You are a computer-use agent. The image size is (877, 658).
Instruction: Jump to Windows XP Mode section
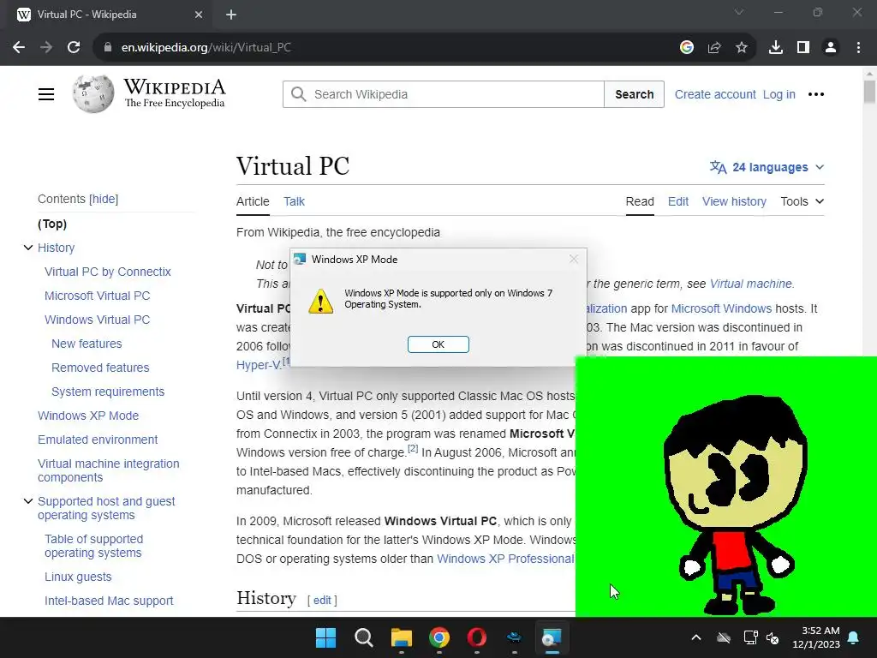pos(88,416)
